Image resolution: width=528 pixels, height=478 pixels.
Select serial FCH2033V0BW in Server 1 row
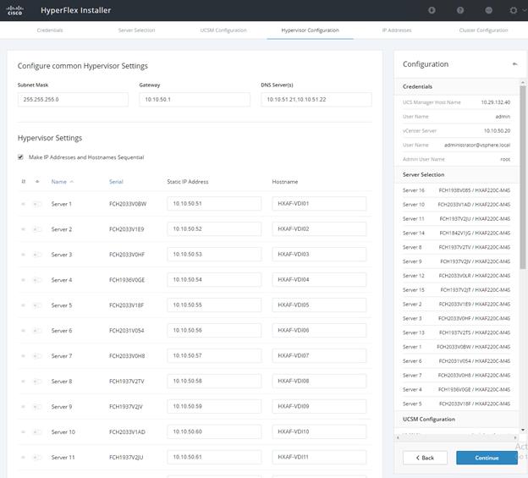tap(128, 204)
